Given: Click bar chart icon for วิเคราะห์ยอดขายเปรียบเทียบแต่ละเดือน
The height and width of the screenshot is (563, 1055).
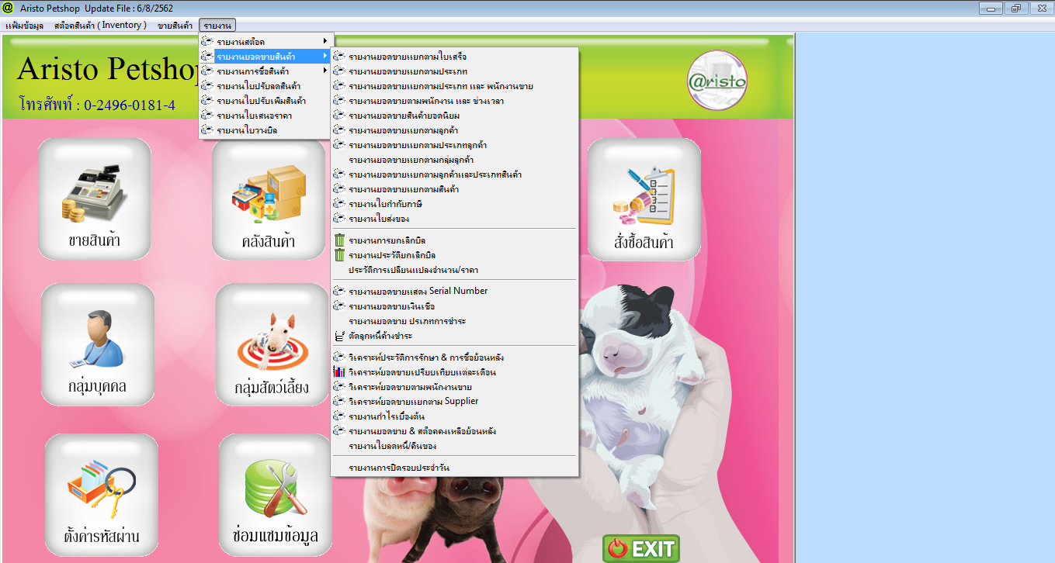Looking at the screenshot, I should tap(339, 372).
